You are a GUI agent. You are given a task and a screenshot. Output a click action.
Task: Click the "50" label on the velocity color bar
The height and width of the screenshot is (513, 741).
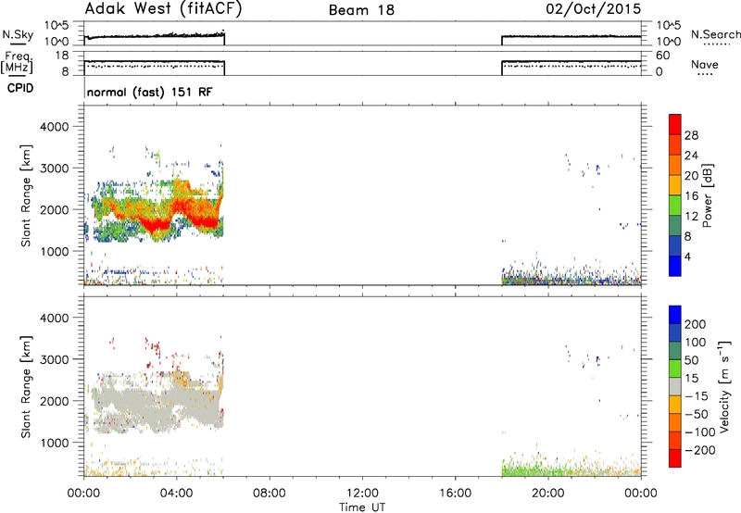coord(691,360)
